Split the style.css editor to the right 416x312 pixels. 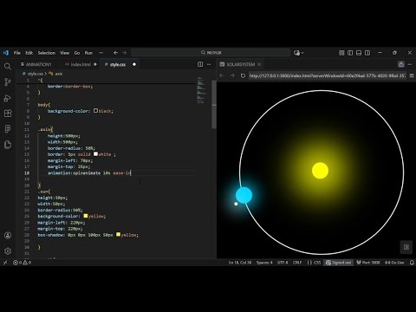[x=200, y=64]
